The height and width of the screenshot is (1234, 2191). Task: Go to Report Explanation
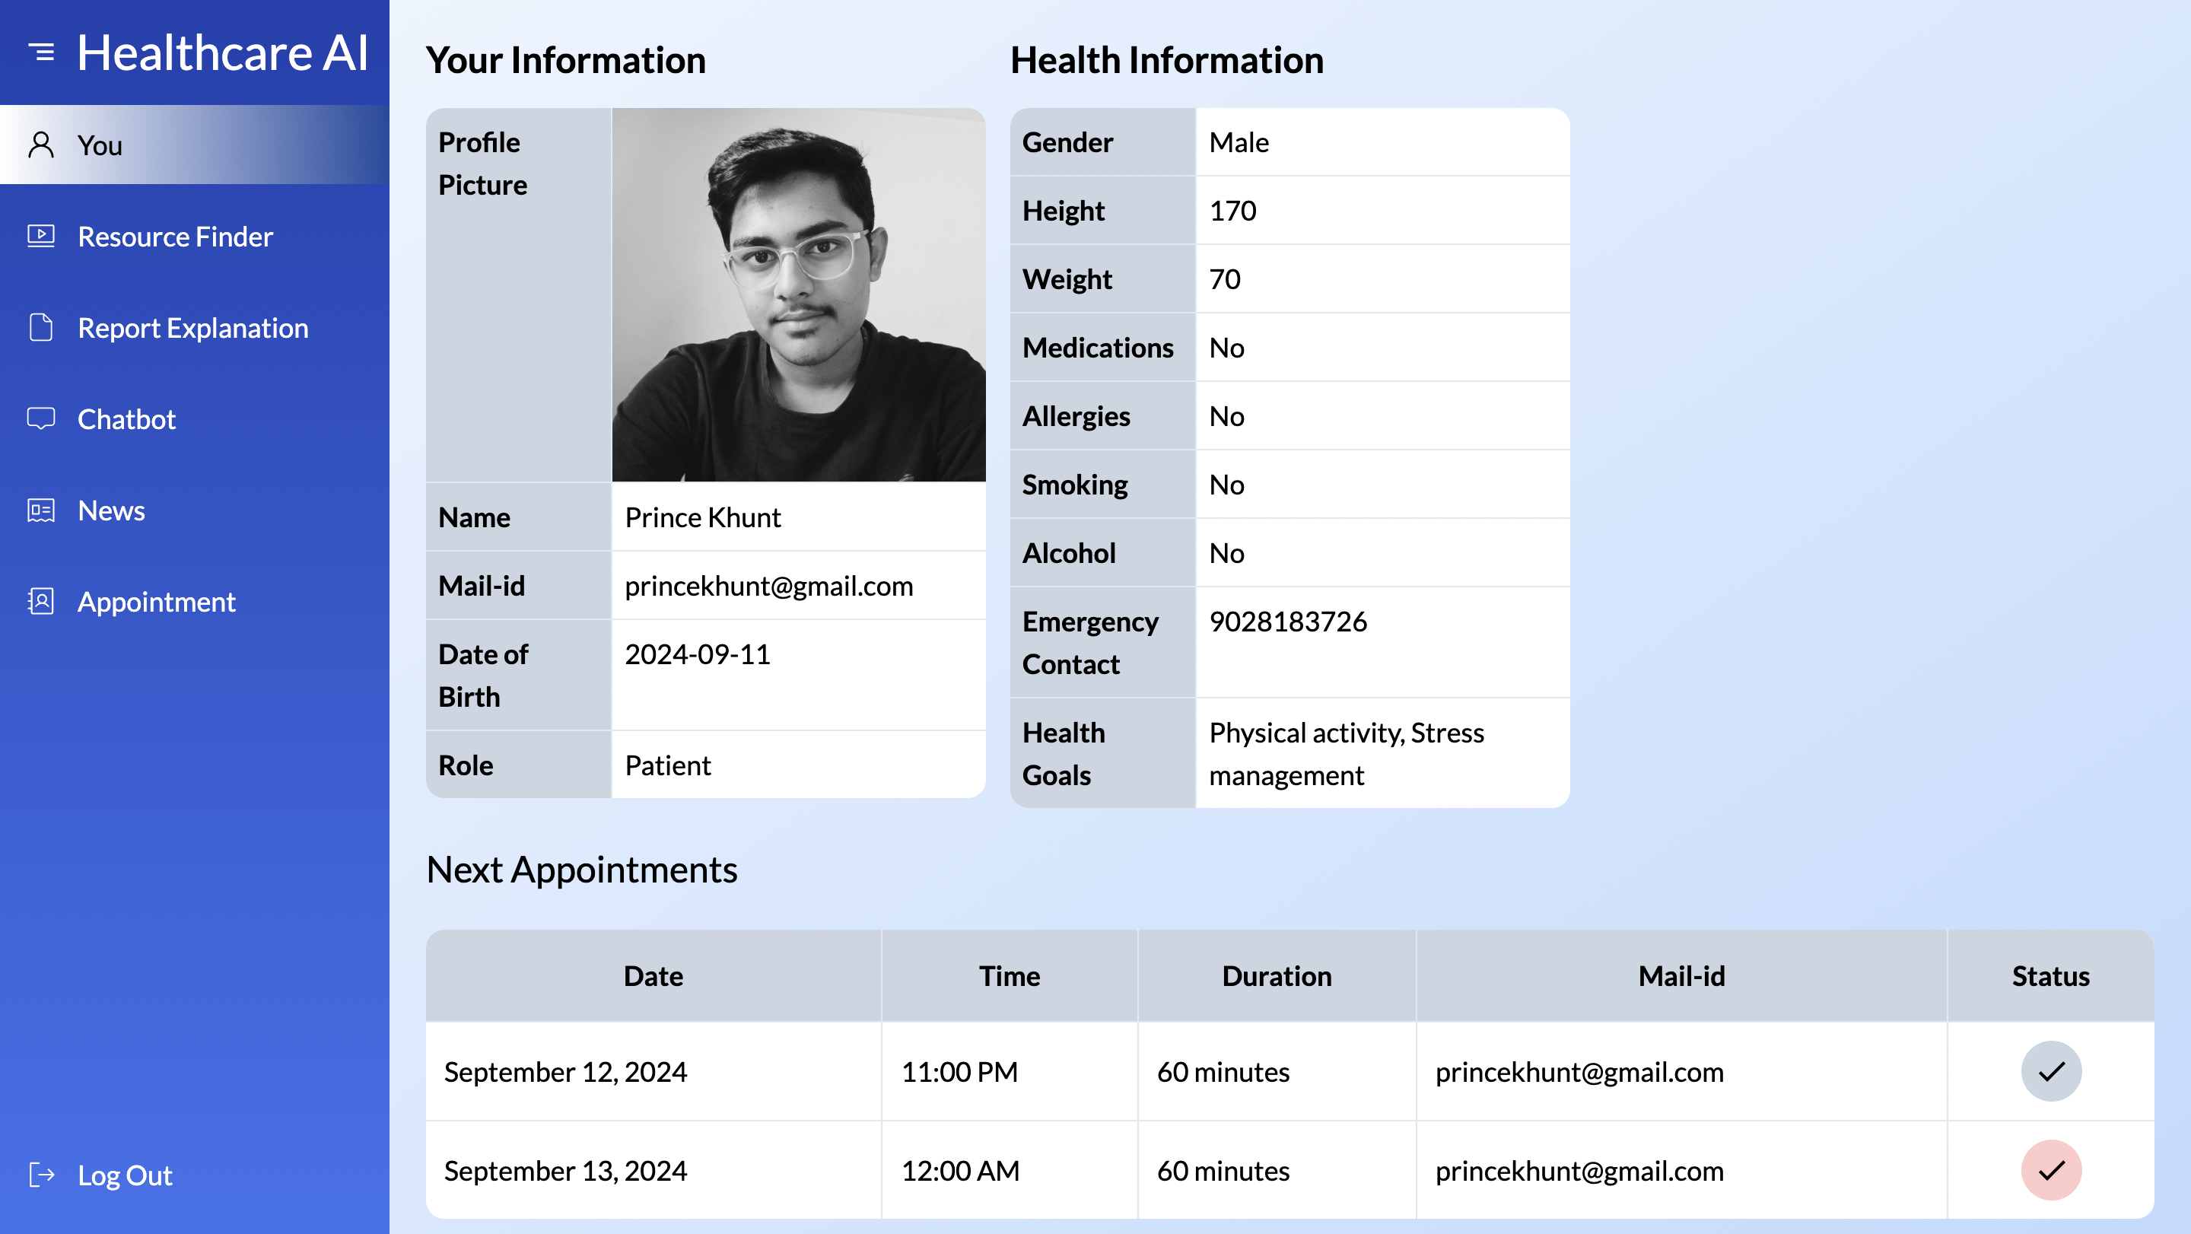pyautogui.click(x=195, y=327)
